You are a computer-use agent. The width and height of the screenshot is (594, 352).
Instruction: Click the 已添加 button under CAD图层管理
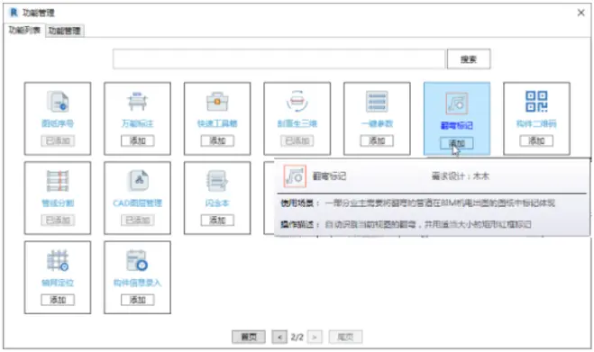click(x=138, y=221)
